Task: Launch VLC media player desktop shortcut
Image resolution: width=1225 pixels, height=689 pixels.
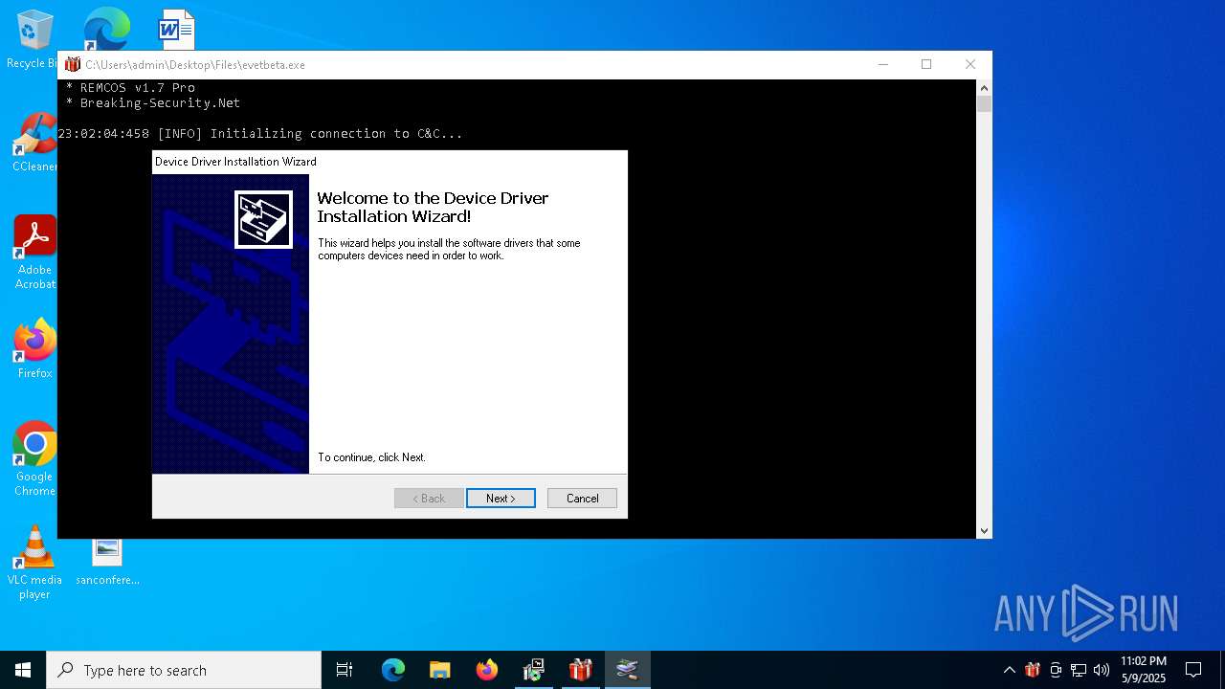Action: (34, 563)
